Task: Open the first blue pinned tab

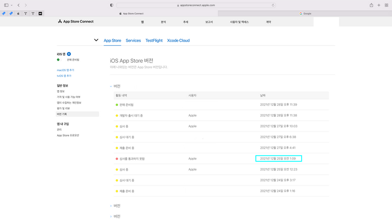Action: coord(4,13)
